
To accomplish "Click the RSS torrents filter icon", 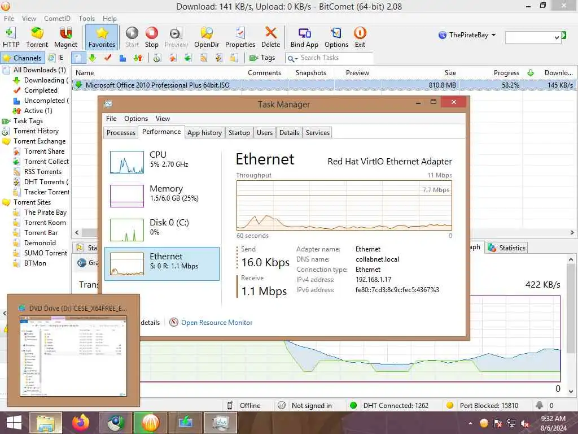I will [x=203, y=58].
